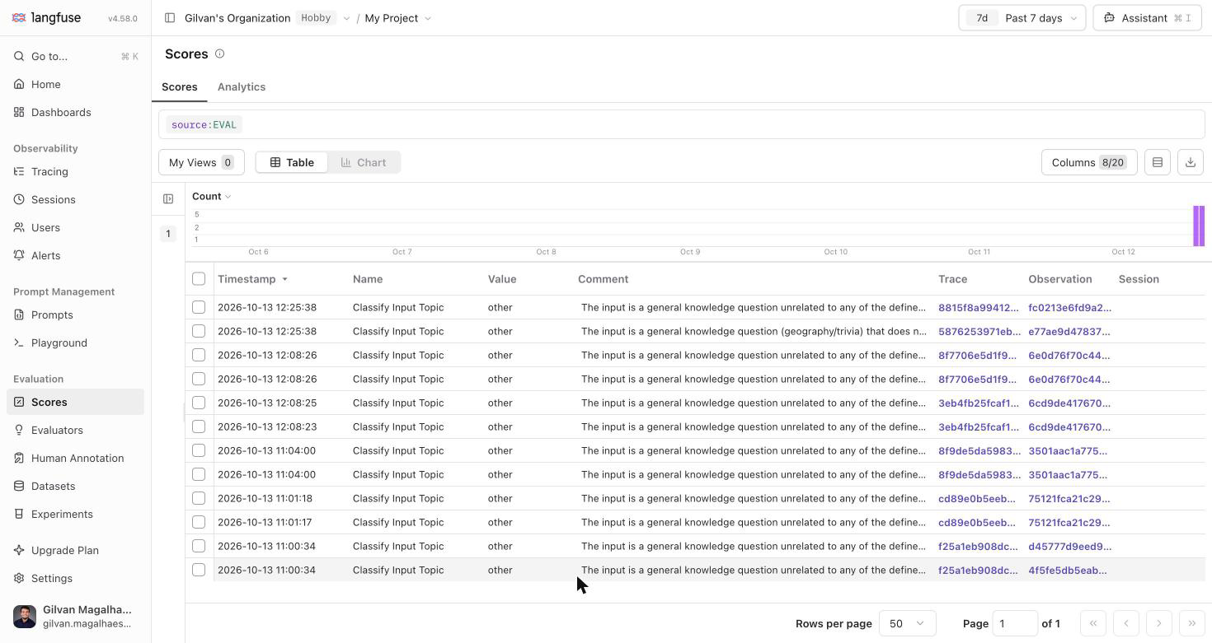Open the Assistant panel
This screenshot has height=643, width=1212.
pyautogui.click(x=1147, y=18)
